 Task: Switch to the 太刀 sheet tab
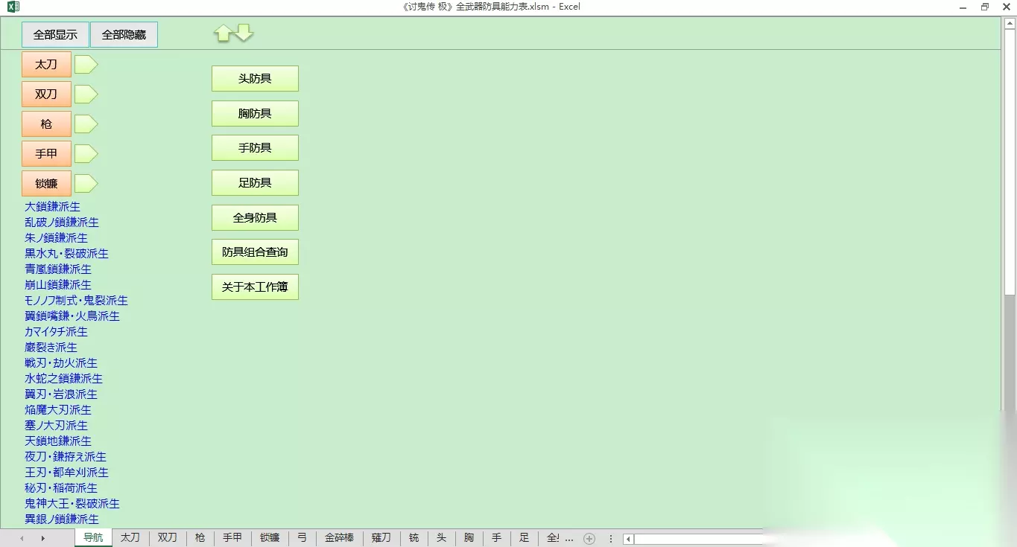click(x=130, y=538)
